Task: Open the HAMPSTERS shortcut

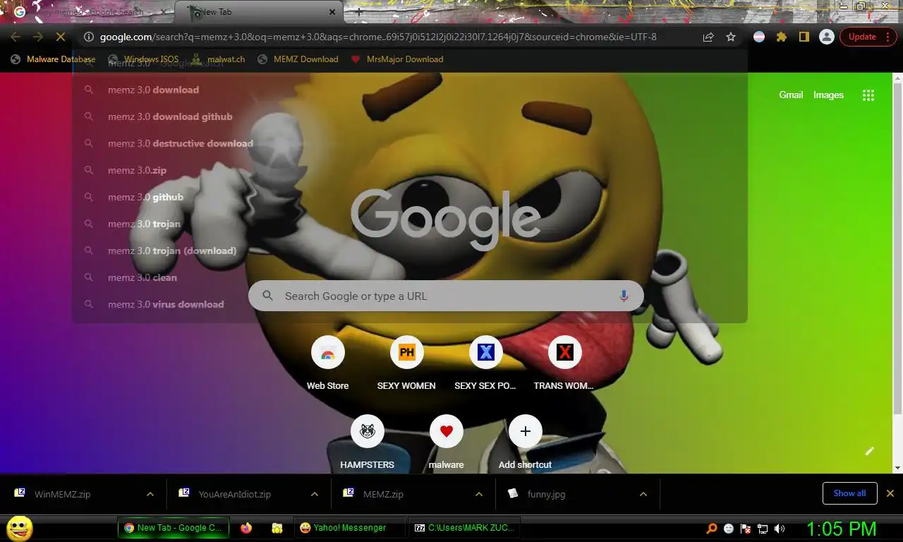Action: click(367, 442)
